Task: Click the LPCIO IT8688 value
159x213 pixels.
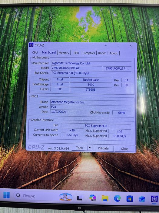Action: [x=91, y=89]
